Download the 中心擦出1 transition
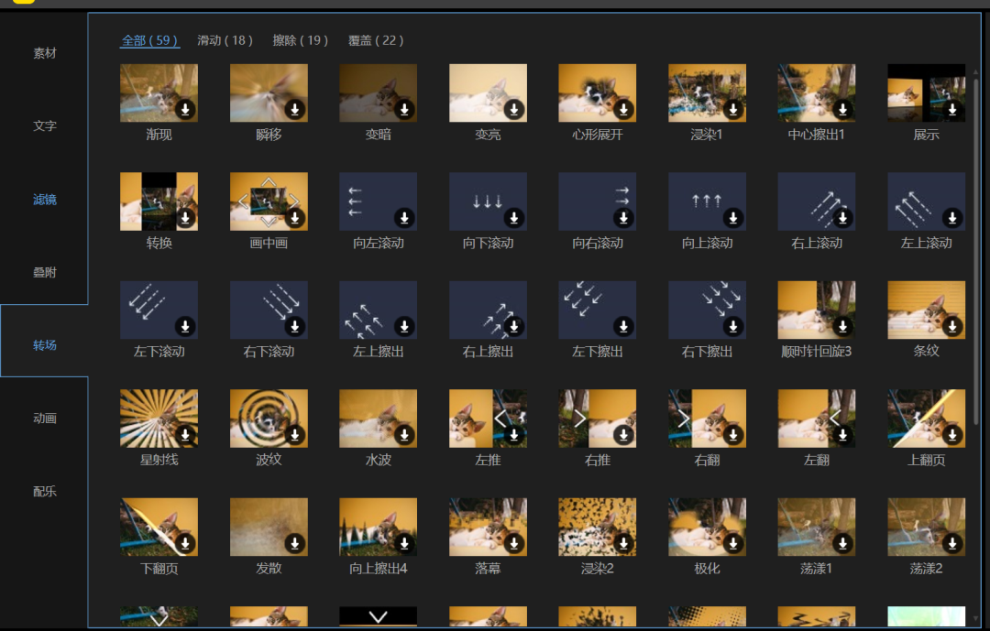The width and height of the screenshot is (990, 631). click(x=843, y=109)
